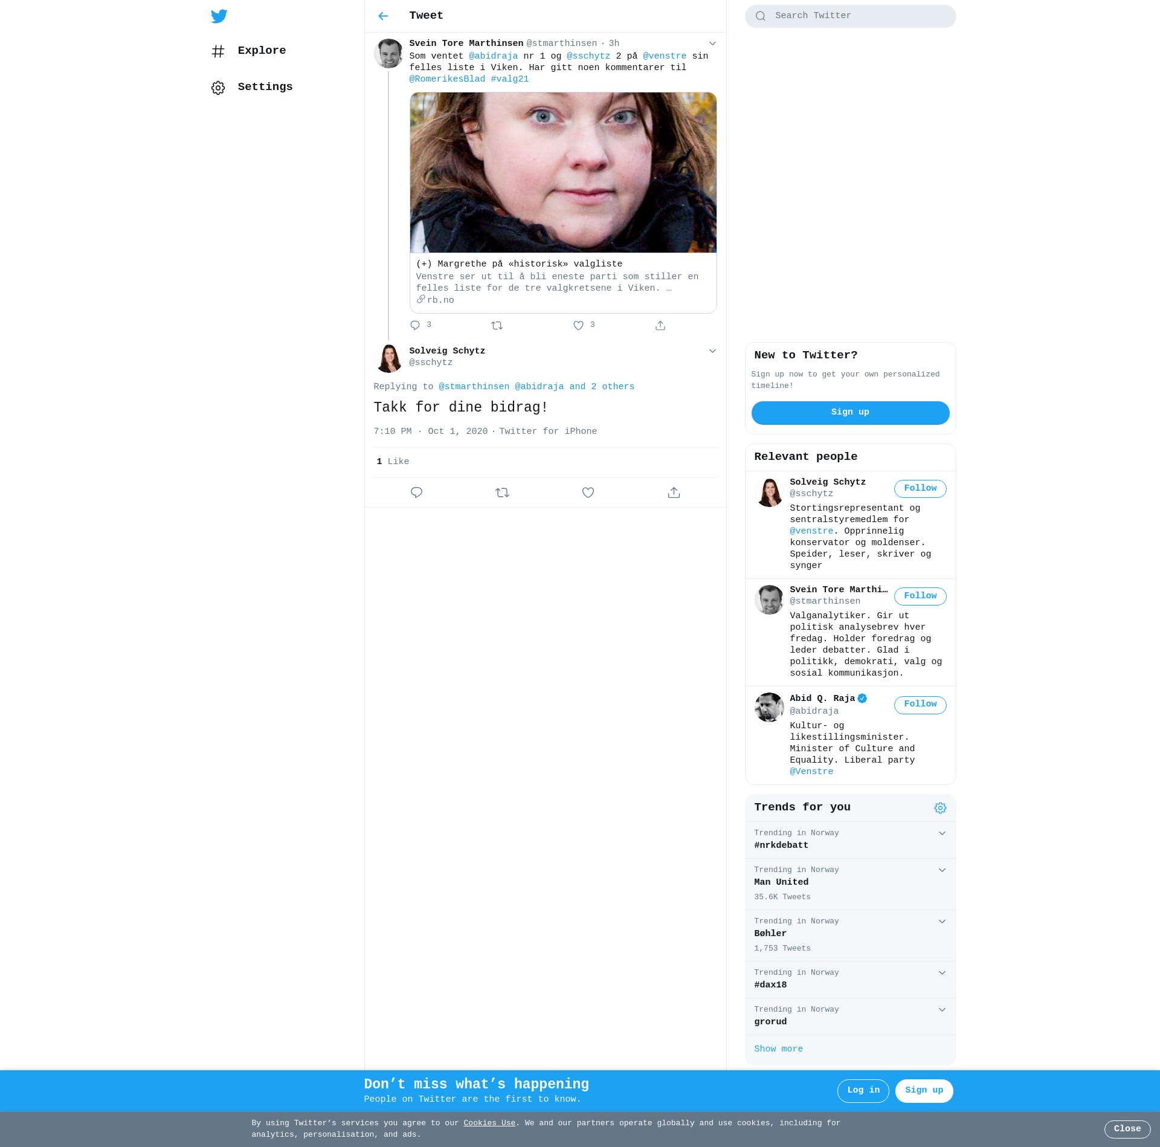Expand options chevron on Solveig Schytz's reply
This screenshot has height=1147, width=1160.
pyautogui.click(x=712, y=351)
